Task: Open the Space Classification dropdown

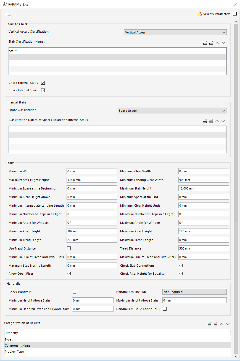Action: click(172, 111)
